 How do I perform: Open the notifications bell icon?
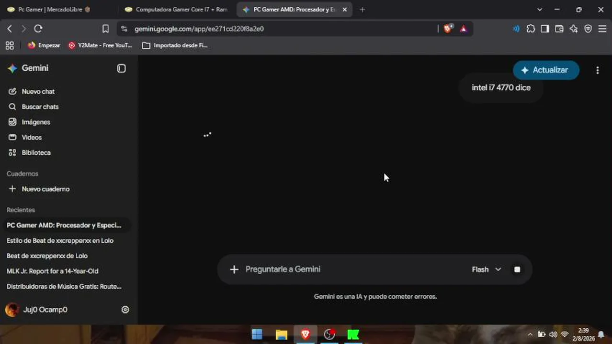[x=601, y=334]
